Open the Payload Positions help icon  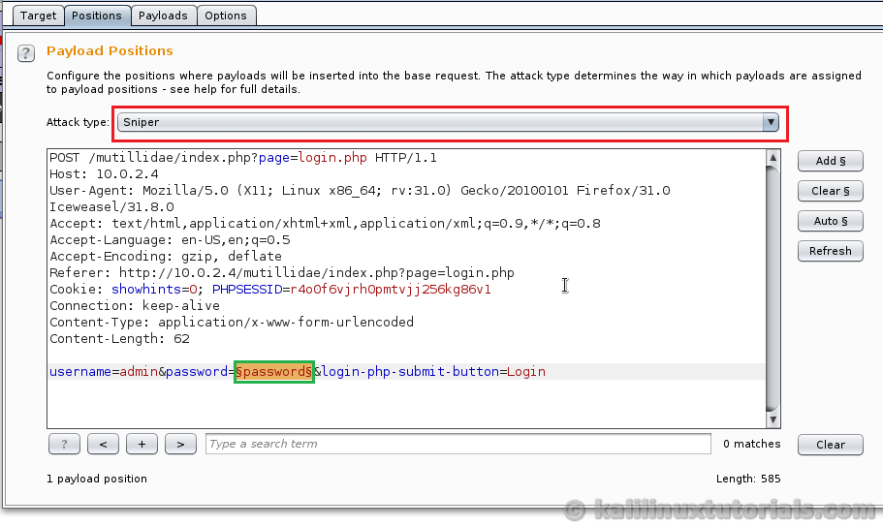coord(26,53)
